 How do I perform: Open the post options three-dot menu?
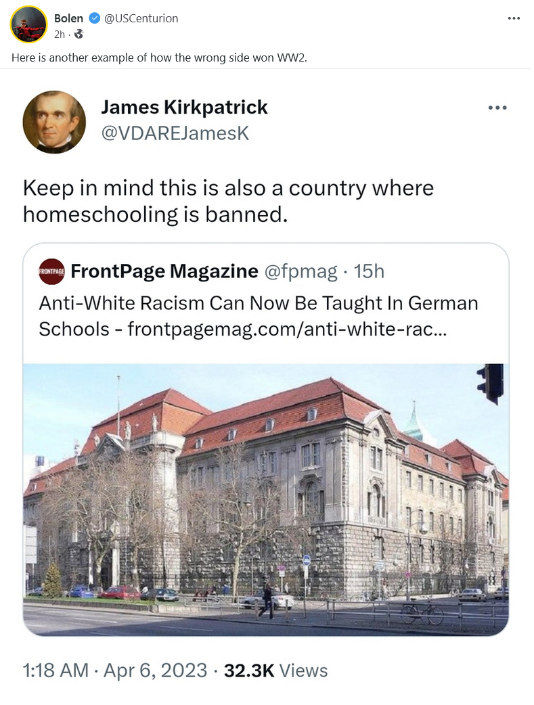pos(514,18)
